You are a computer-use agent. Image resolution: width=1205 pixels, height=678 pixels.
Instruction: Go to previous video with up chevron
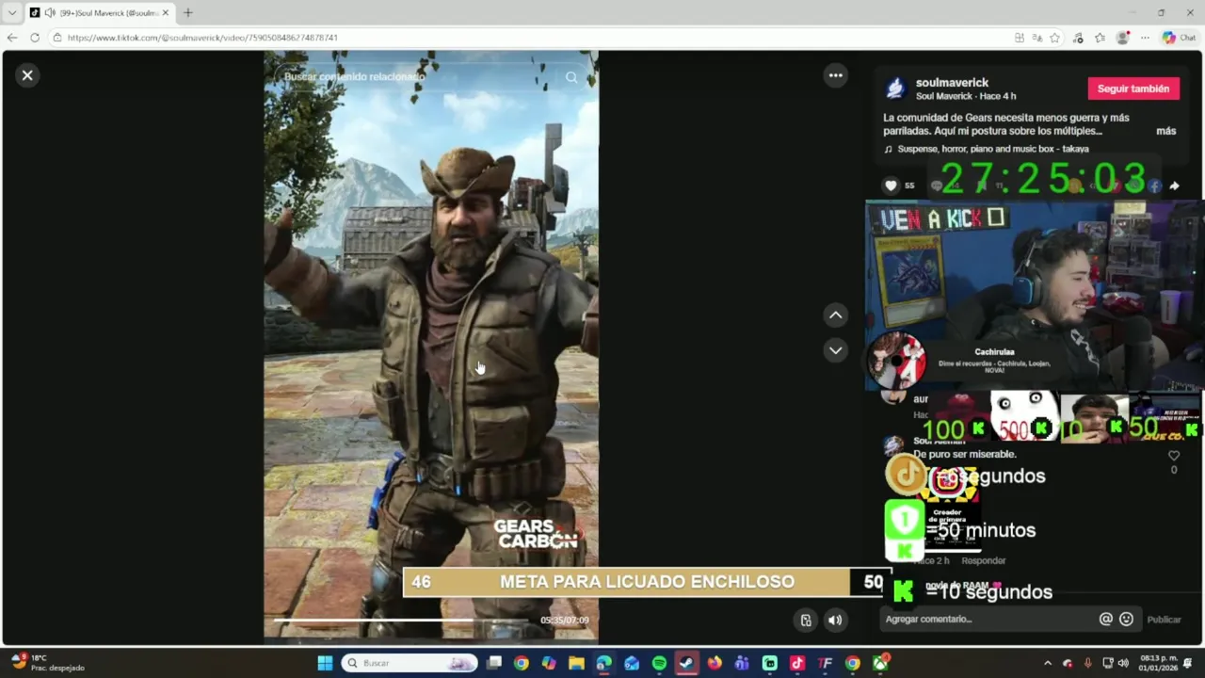tap(835, 315)
